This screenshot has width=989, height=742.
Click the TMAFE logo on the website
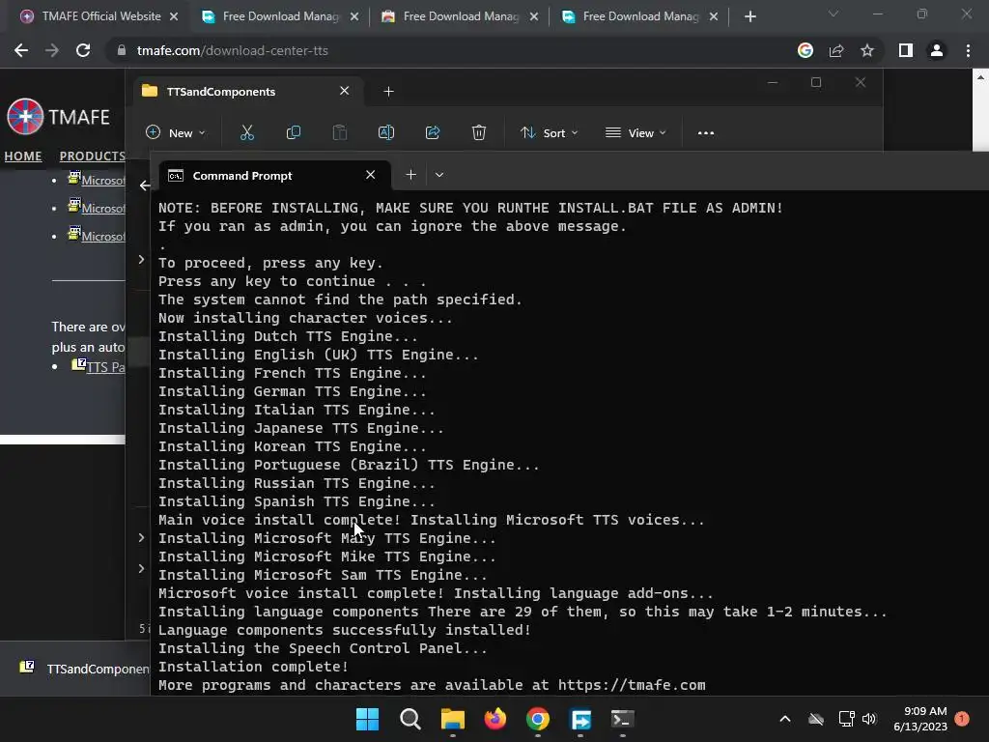[59, 117]
